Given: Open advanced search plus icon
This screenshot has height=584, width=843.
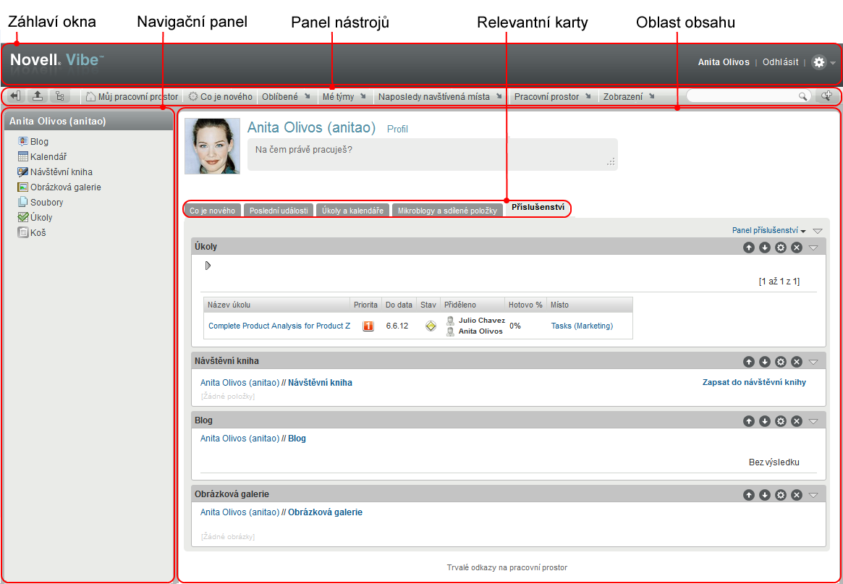Looking at the screenshot, I should 826,96.
